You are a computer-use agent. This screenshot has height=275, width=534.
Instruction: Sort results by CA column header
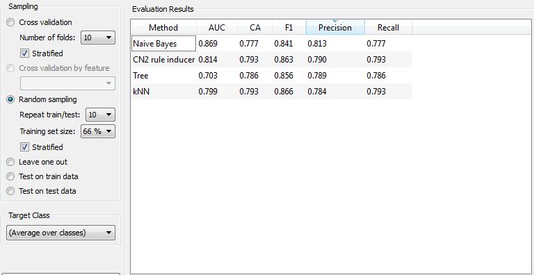click(x=255, y=28)
